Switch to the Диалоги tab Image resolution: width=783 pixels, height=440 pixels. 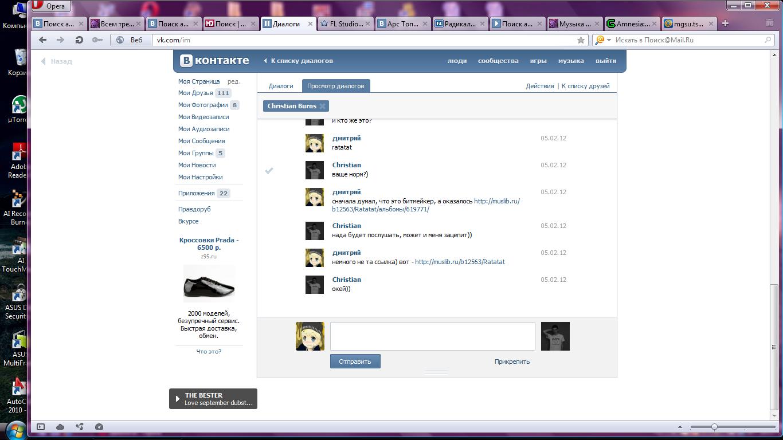click(281, 86)
